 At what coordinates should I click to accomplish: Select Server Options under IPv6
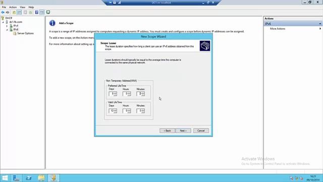click(25, 33)
